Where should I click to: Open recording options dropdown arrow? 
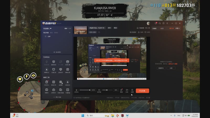[129, 90]
